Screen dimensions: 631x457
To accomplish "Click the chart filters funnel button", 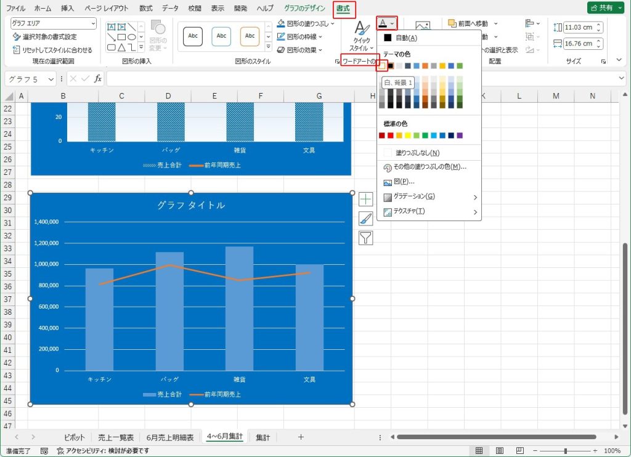I will tap(366, 238).
